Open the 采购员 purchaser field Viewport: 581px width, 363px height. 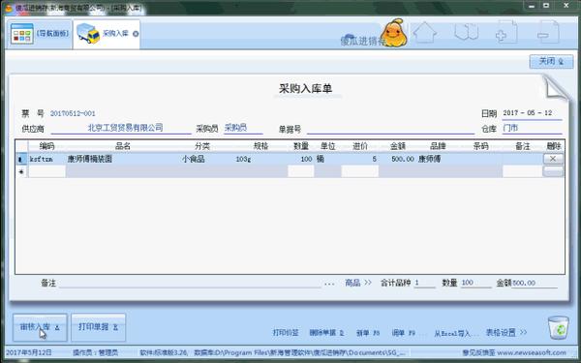[x=243, y=128]
